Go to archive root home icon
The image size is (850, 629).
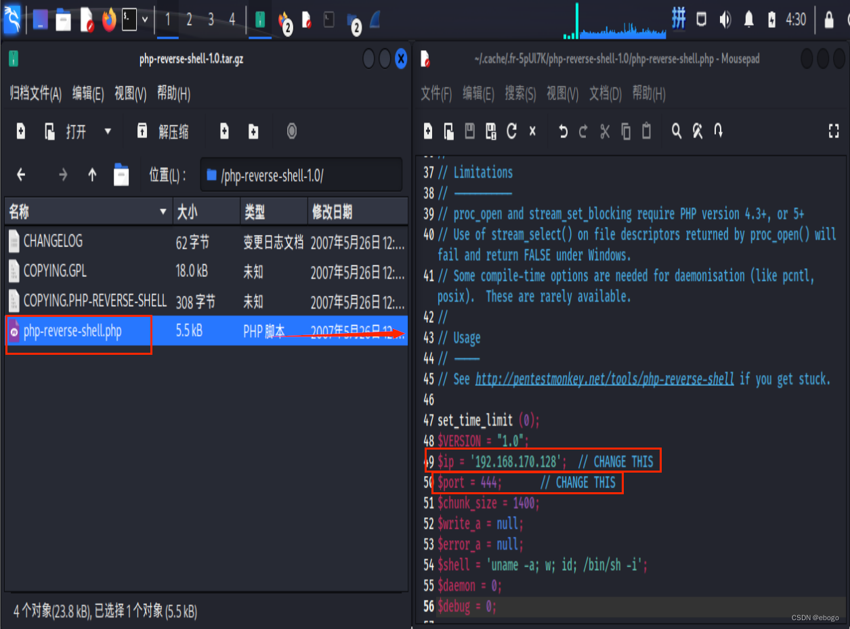coord(121,175)
